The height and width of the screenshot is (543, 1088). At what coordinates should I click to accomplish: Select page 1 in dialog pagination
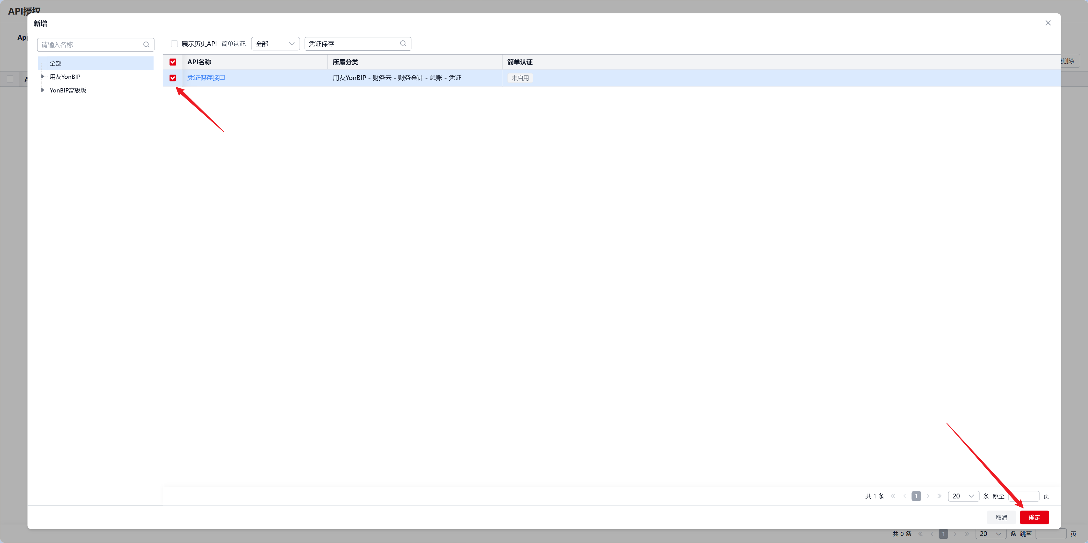916,496
